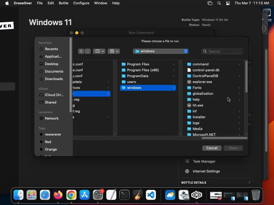Screen dimensions: 274x205
Task: Open Finder from the Dock
Action: click(x=18, y=195)
